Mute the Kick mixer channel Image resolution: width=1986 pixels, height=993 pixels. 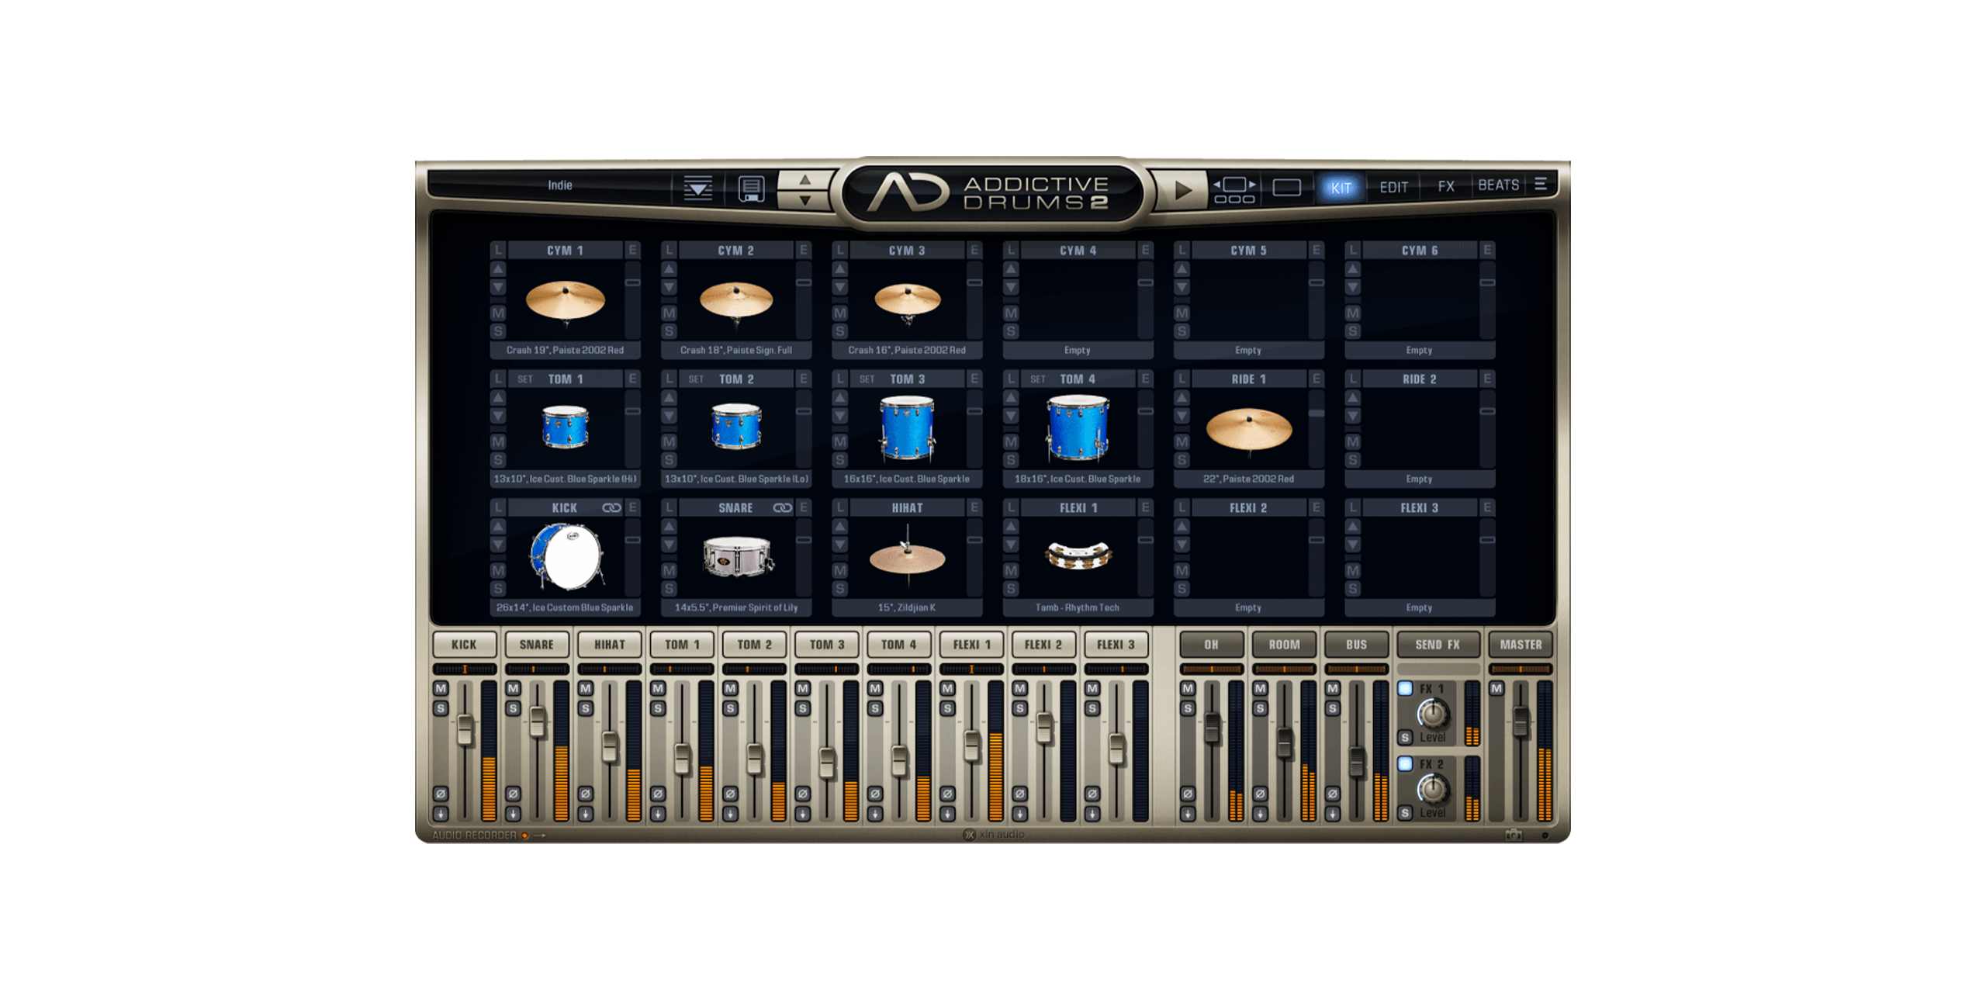pyautogui.click(x=441, y=689)
